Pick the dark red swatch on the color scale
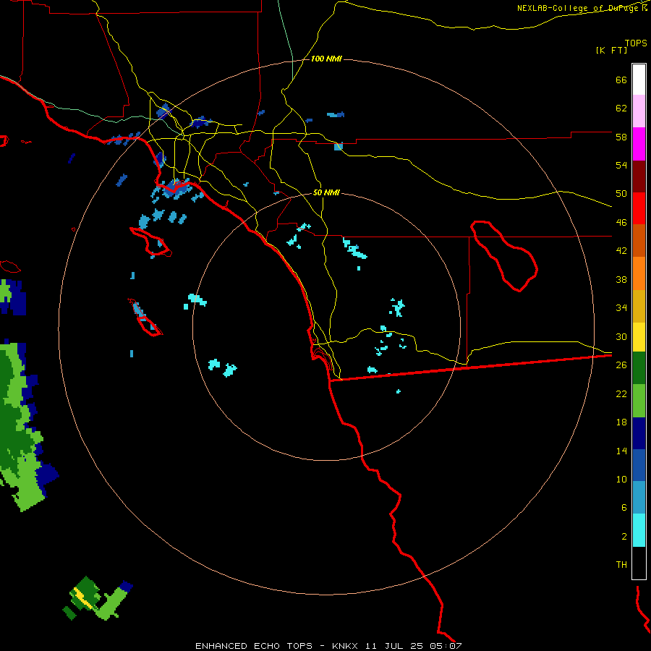 pos(639,177)
